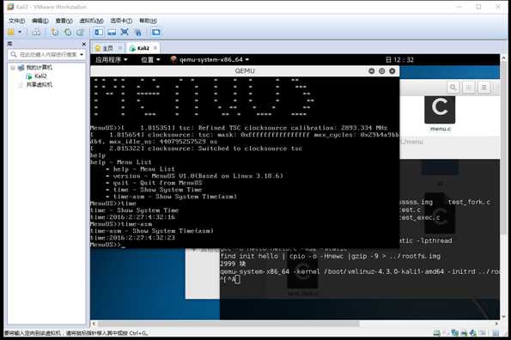Screen dimensions: 511x340
Task: Open the file manager hamburger menu icon
Action: click(484, 88)
